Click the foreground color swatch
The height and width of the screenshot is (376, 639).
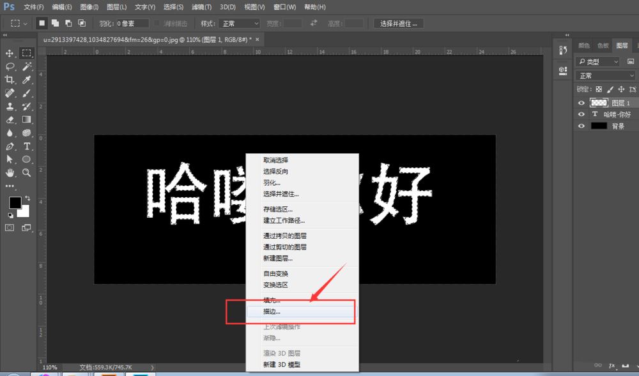pyautogui.click(x=14, y=202)
